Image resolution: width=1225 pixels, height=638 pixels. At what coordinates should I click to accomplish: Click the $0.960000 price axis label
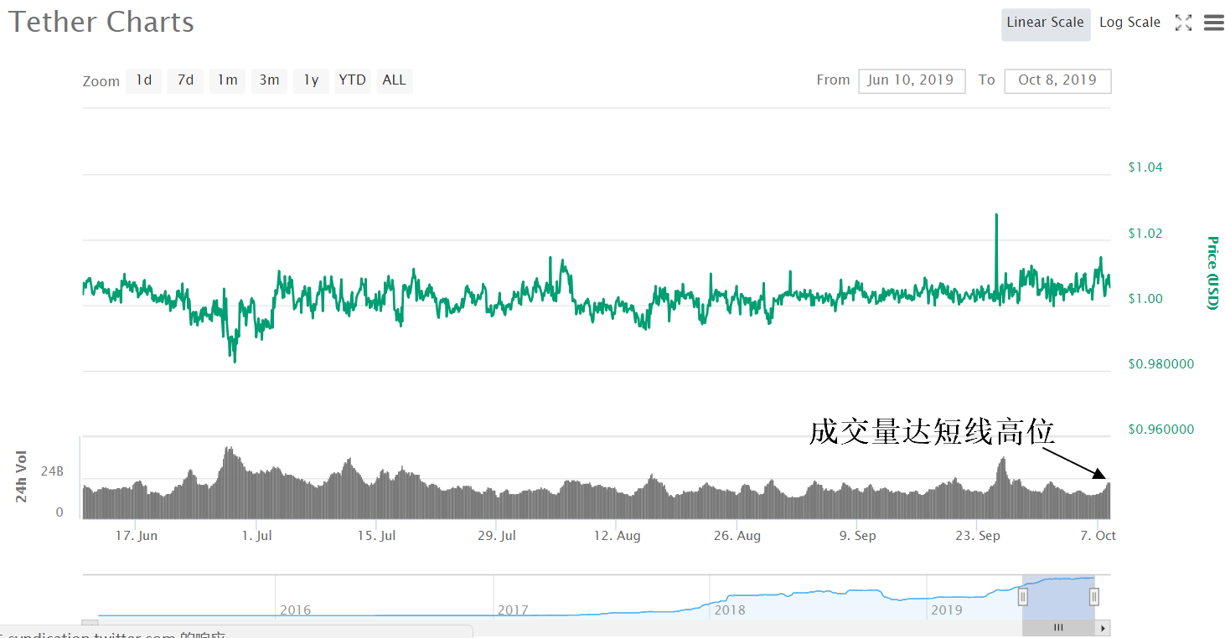(1160, 430)
